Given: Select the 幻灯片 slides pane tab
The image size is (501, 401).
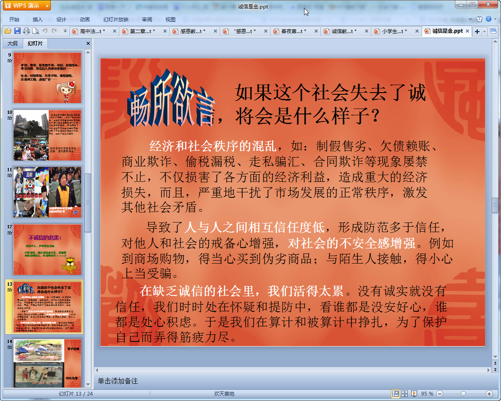Looking at the screenshot, I should click(x=35, y=43).
